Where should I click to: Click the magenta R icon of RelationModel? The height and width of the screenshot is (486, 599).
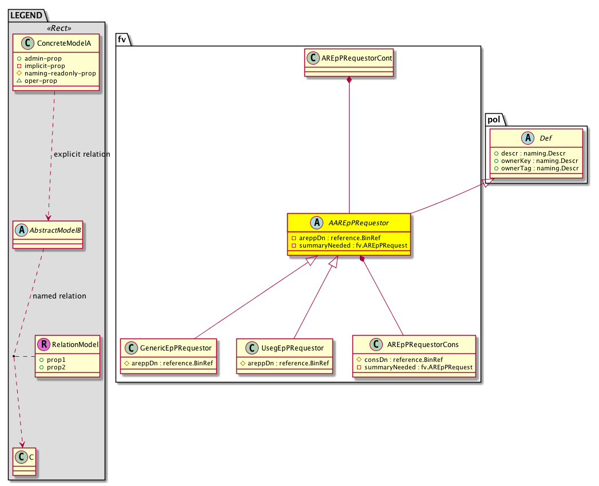[x=43, y=344]
